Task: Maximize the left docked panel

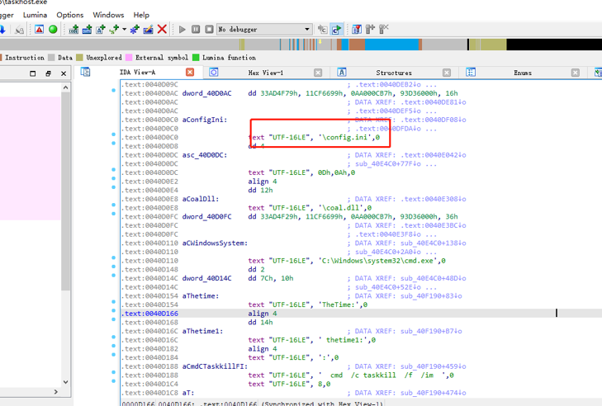Action: pyautogui.click(x=33, y=73)
